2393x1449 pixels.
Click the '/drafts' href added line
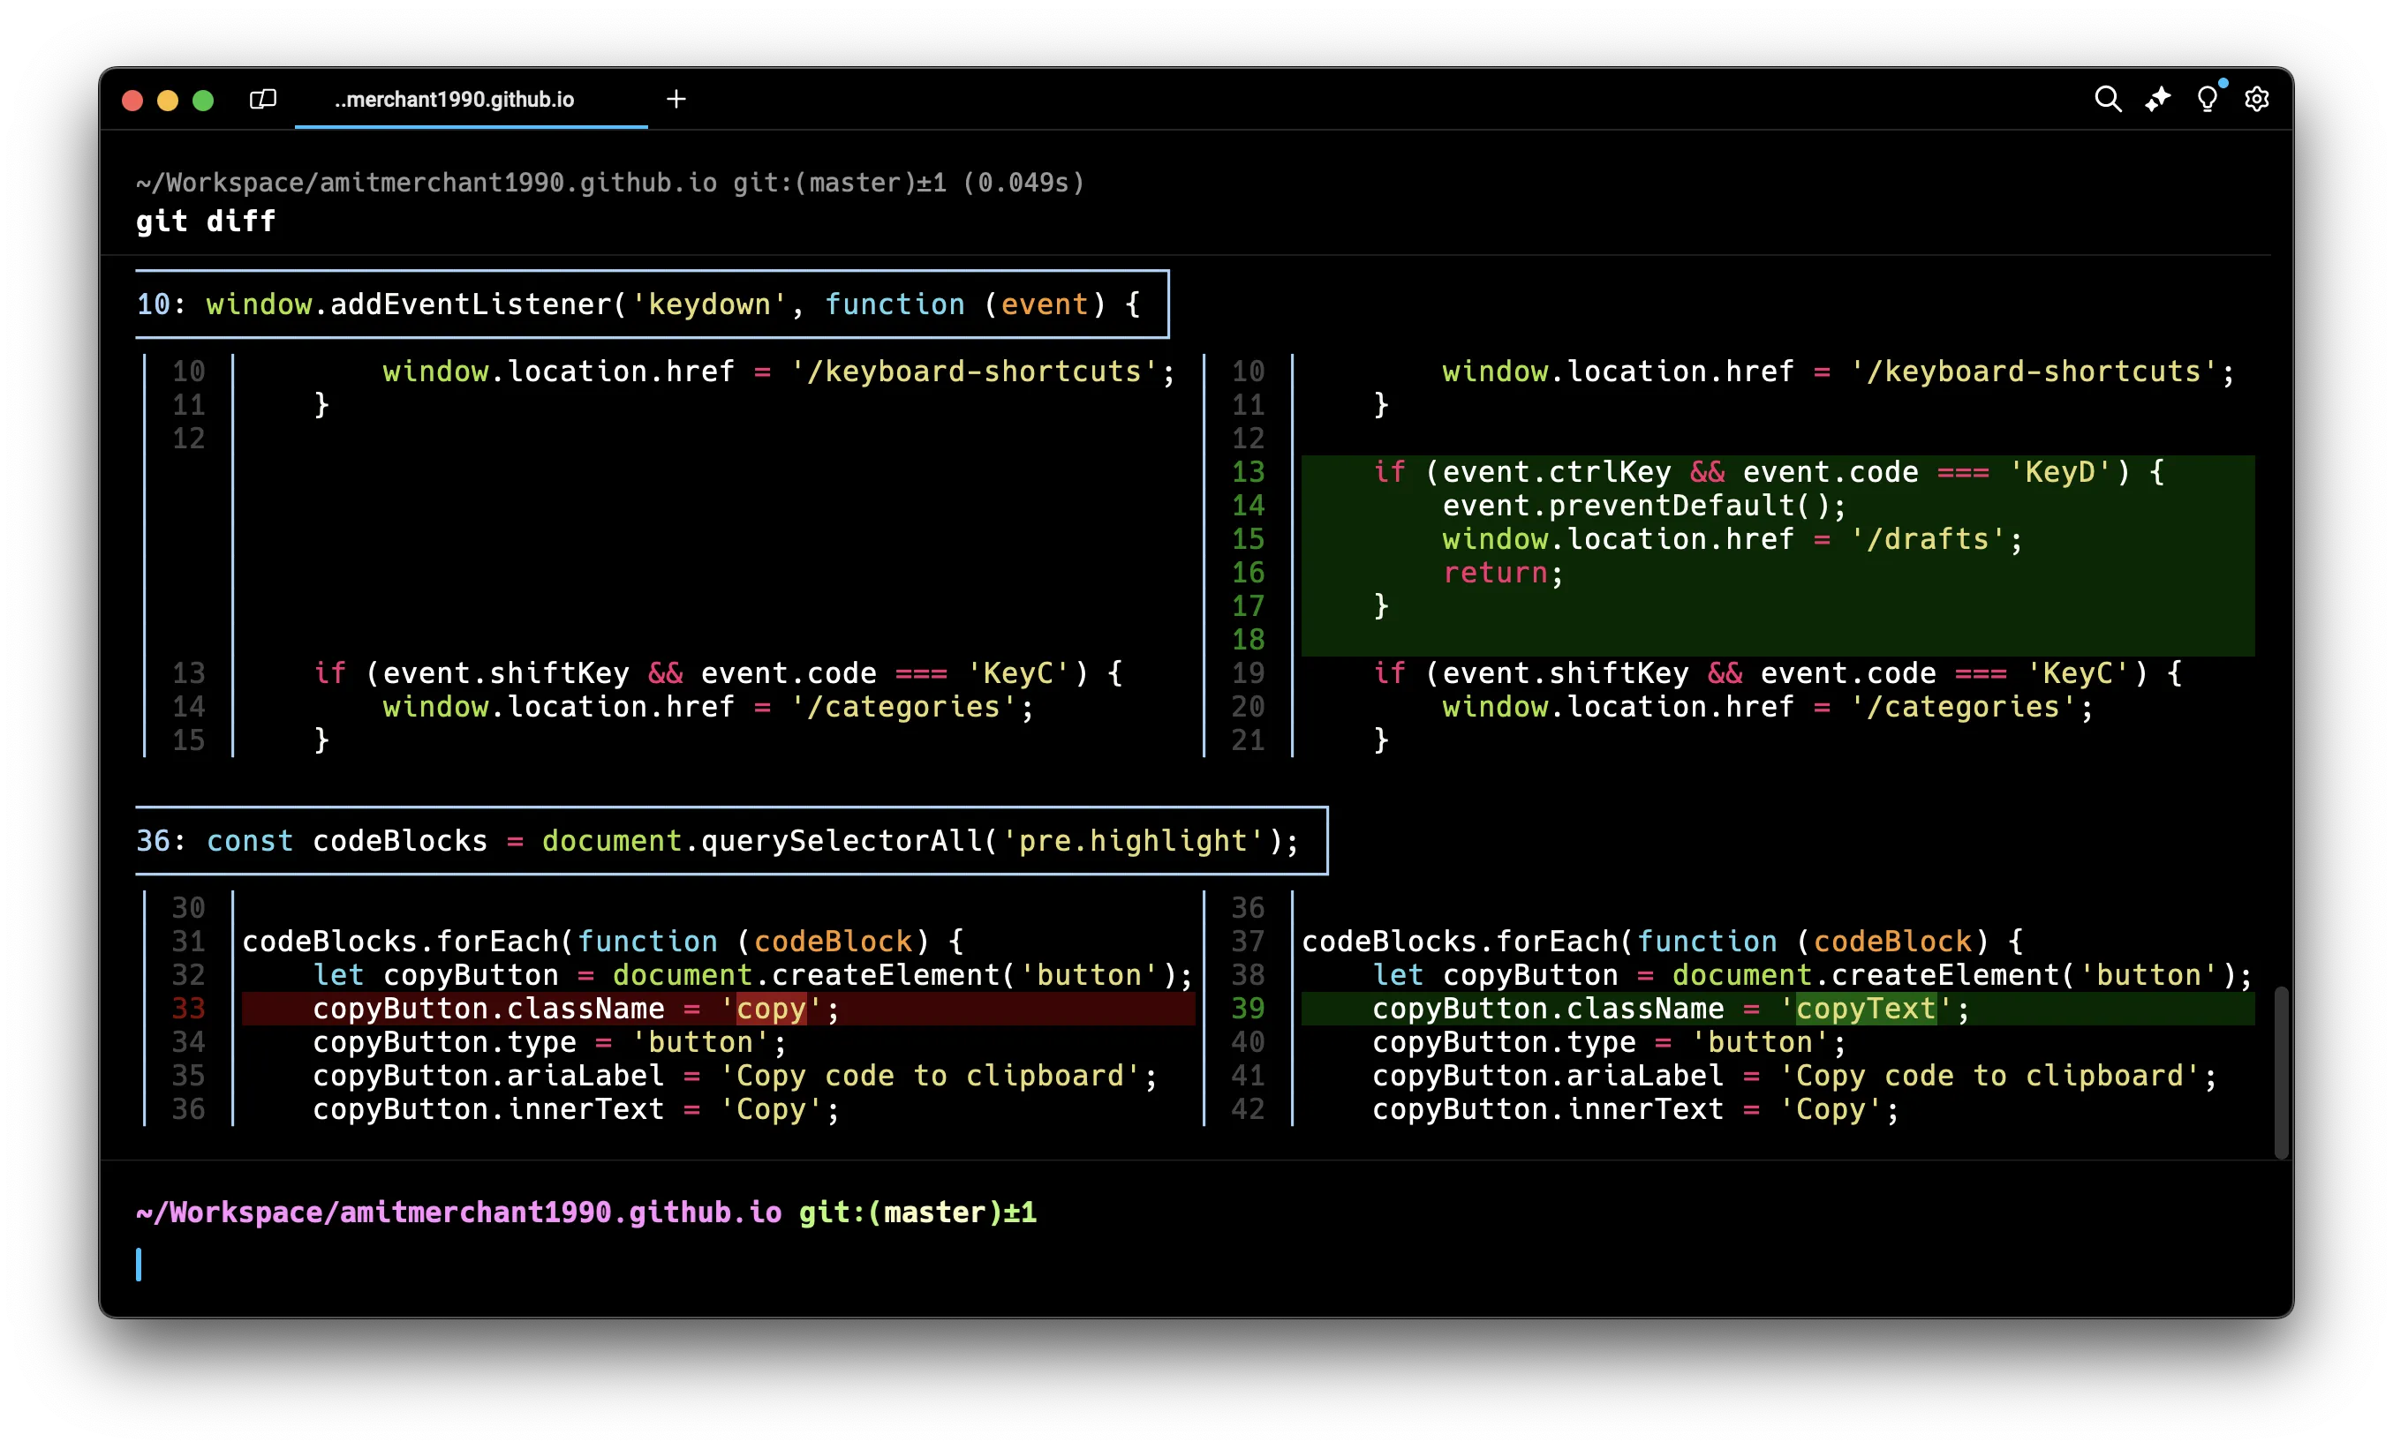click(x=1731, y=539)
